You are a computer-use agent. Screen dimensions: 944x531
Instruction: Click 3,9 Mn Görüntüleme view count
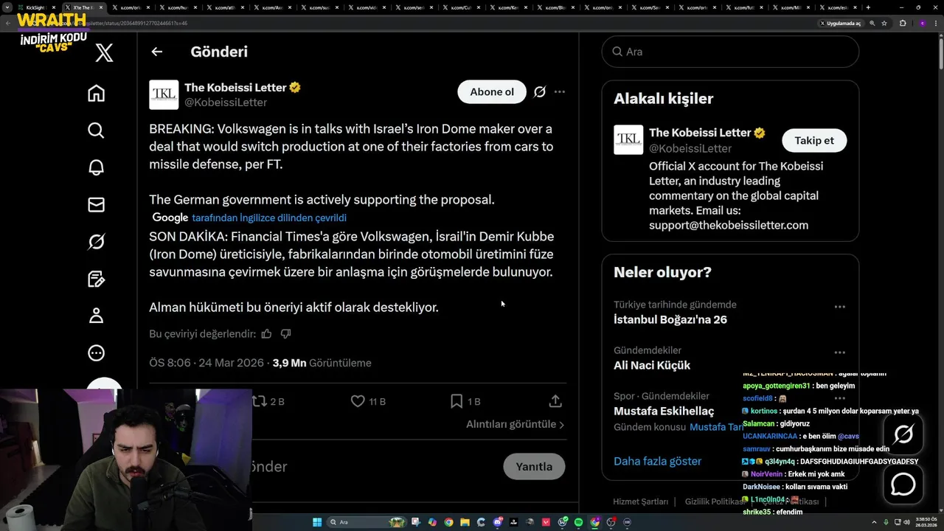pyautogui.click(x=322, y=363)
